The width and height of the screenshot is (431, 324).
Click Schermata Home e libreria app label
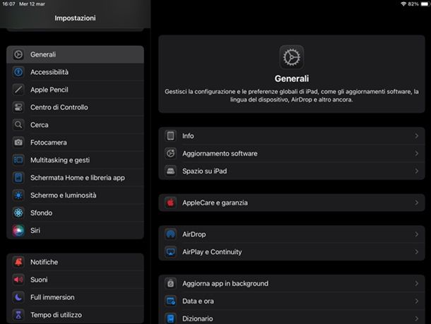[78, 178]
